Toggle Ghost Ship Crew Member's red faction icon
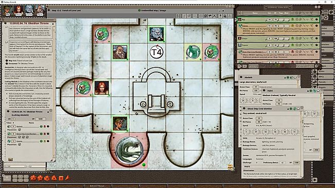Viewport: 335px width, 188px height. 293,51
